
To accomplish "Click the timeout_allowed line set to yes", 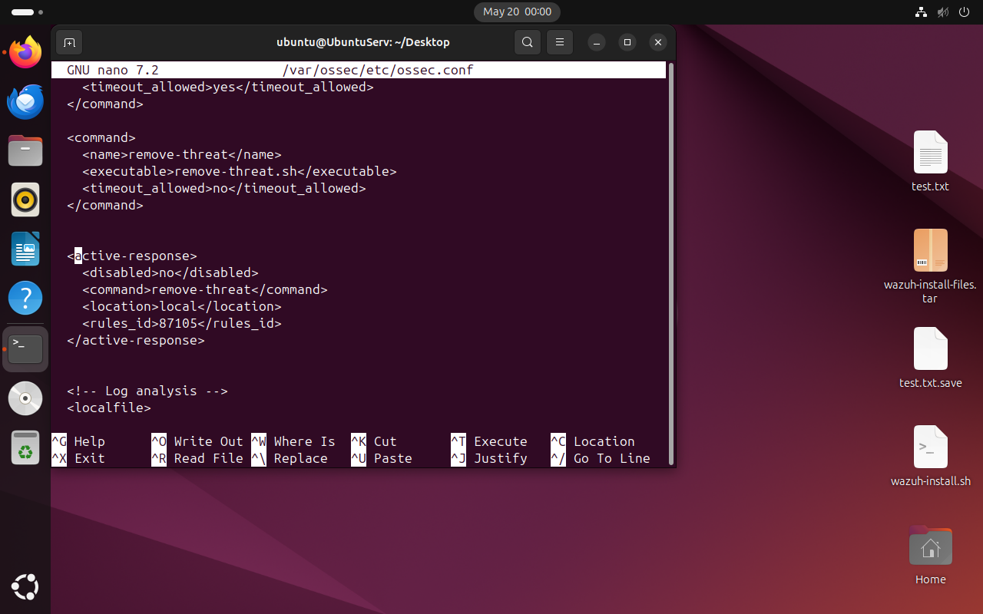I will pyautogui.click(x=228, y=87).
